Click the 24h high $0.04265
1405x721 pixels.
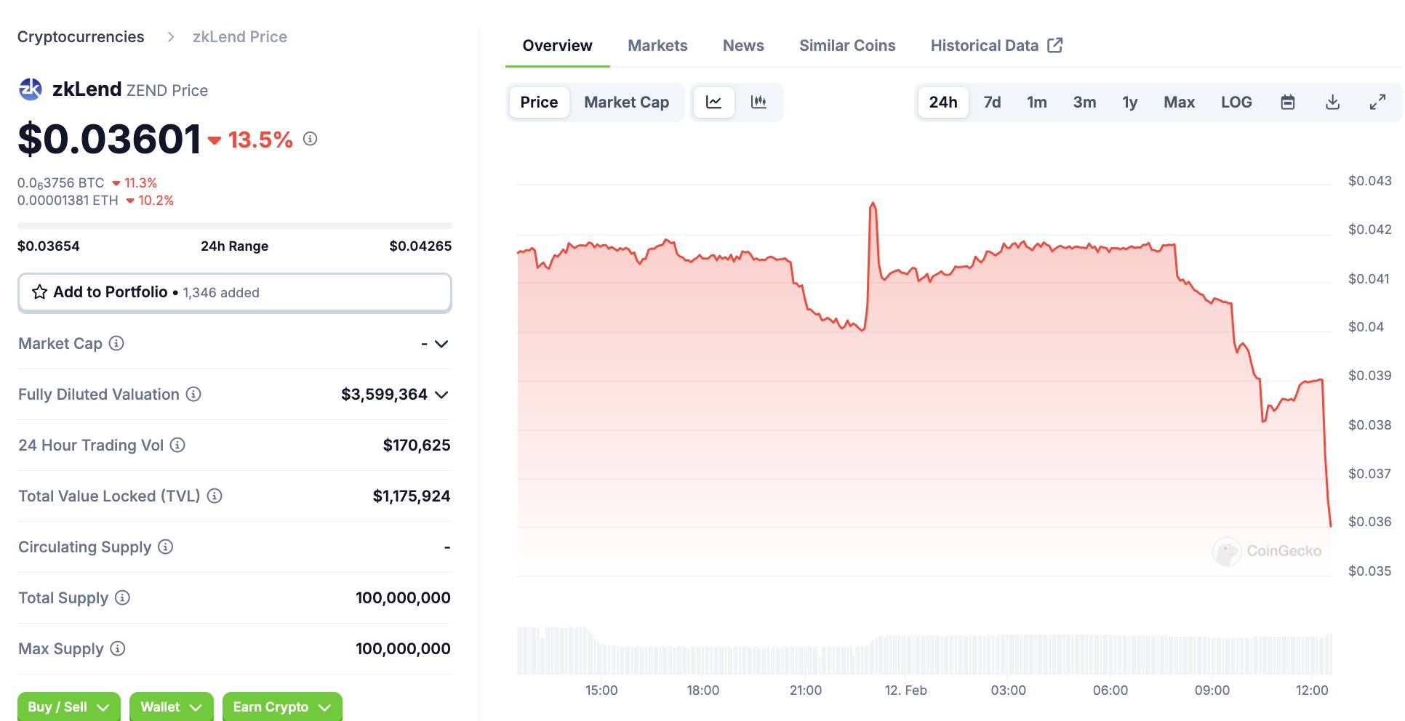(x=420, y=246)
